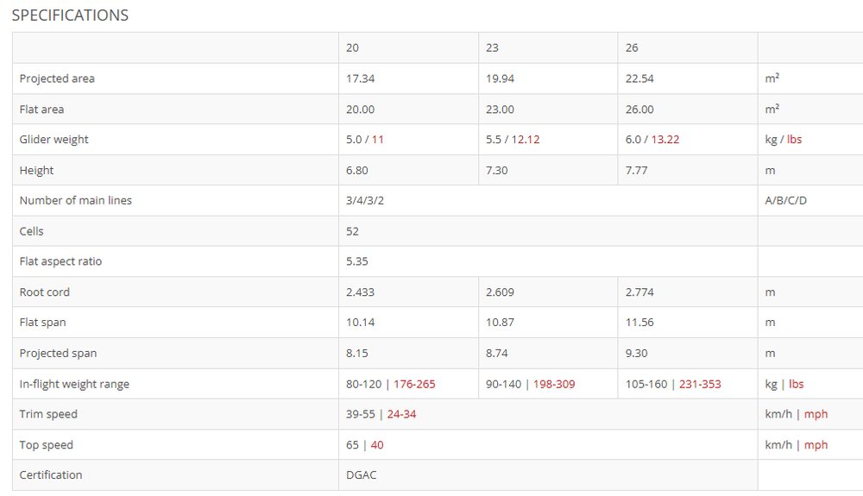This screenshot has height=496, width=863.
Task: Click the Height value 7.77
Action: (636, 171)
